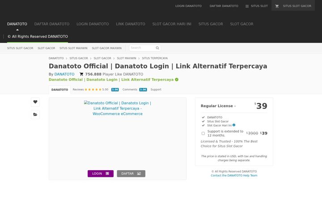Click the "price is stated in USD" note
This screenshot has height=201, width=322.
click(x=234, y=158)
